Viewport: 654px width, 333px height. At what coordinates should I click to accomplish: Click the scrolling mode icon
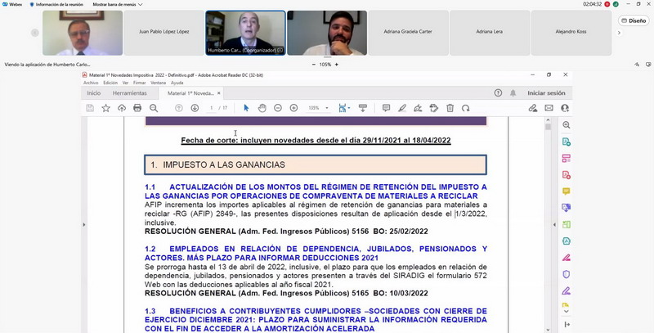tap(363, 108)
